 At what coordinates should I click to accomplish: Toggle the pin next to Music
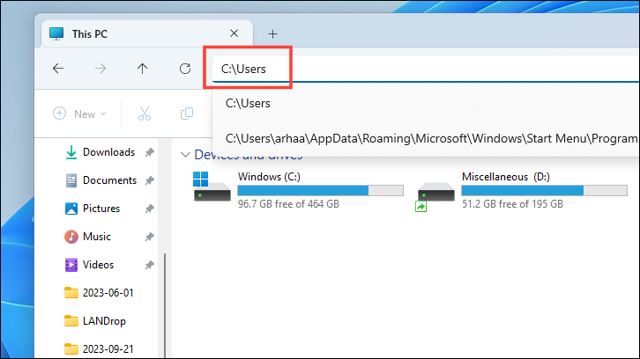[150, 237]
